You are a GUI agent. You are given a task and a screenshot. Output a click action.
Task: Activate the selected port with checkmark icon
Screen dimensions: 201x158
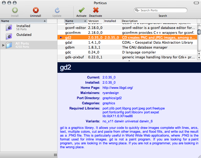tap(81, 10)
